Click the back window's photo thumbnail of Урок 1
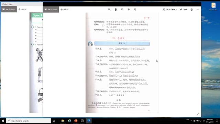Screen dimensions: 220x124 point(36,63)
